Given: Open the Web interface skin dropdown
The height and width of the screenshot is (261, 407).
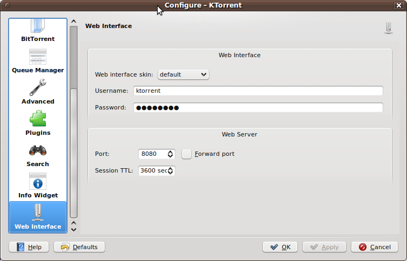Looking at the screenshot, I should pyautogui.click(x=183, y=74).
